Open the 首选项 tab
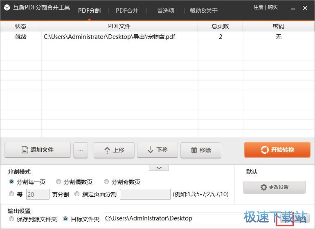The image size is (315, 229). (x=166, y=11)
